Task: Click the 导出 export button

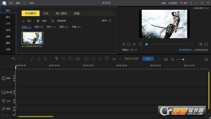Action: point(148,59)
